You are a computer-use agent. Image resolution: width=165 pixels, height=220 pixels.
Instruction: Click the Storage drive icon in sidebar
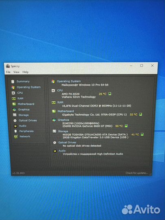coord(15,115)
